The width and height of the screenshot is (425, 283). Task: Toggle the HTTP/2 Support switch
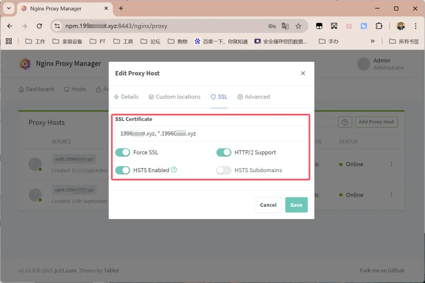[x=224, y=152]
